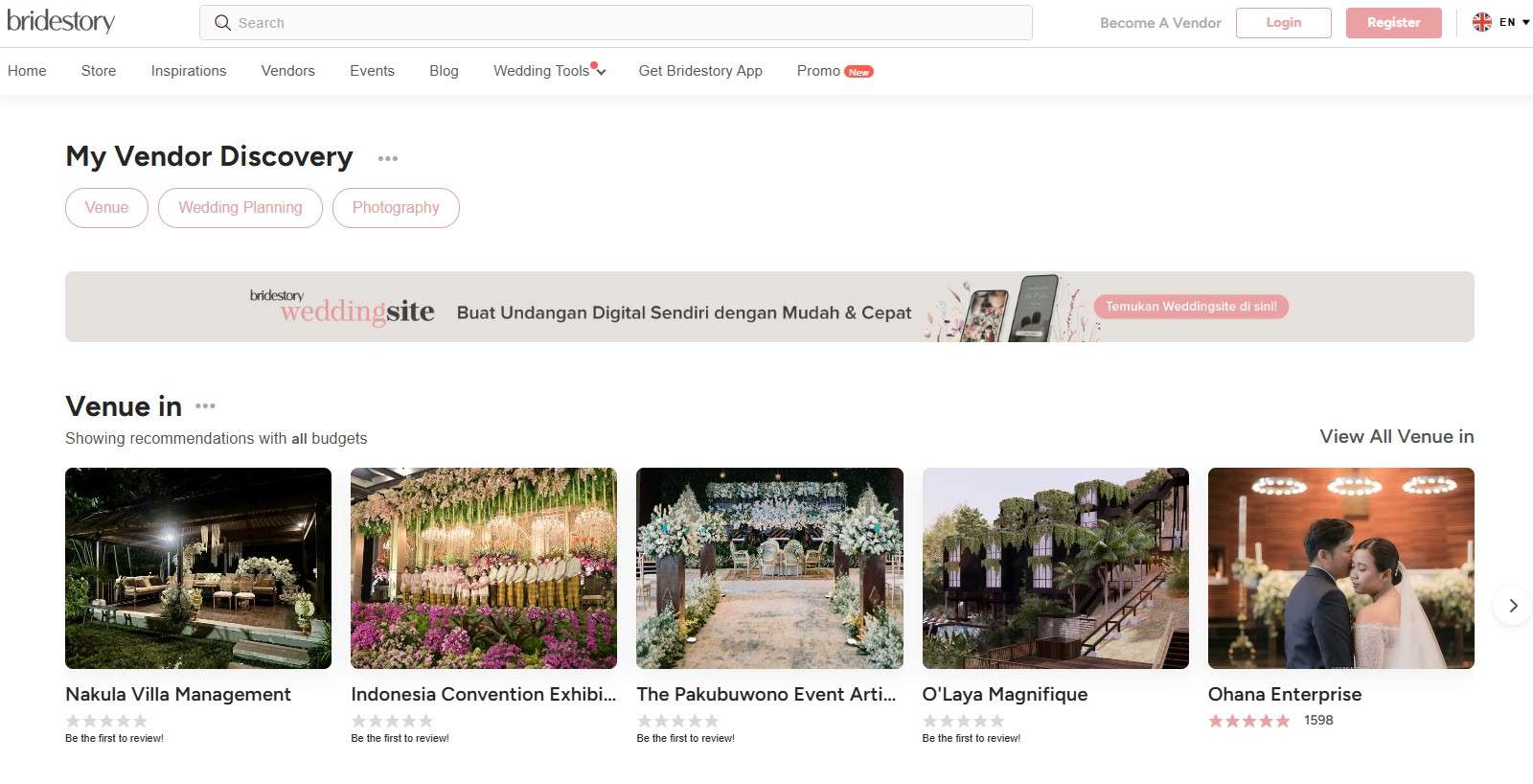The width and height of the screenshot is (1533, 784).
Task: Click the Indonesia Convention Exhibi... title
Action: [484, 695]
